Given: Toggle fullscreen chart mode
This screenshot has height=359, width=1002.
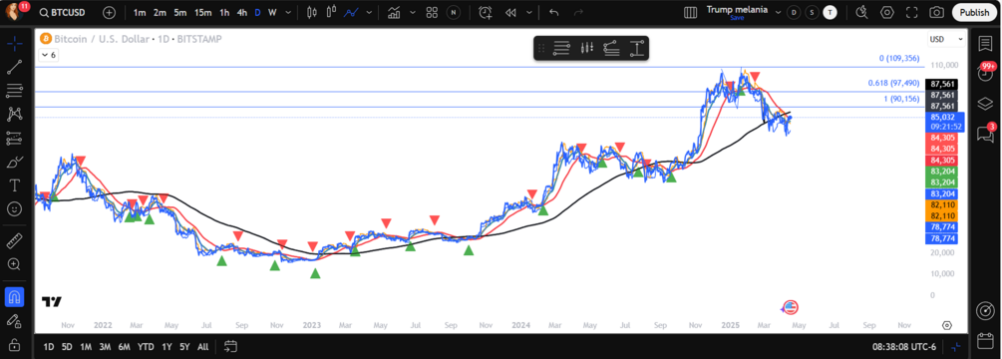Looking at the screenshot, I should (912, 12).
